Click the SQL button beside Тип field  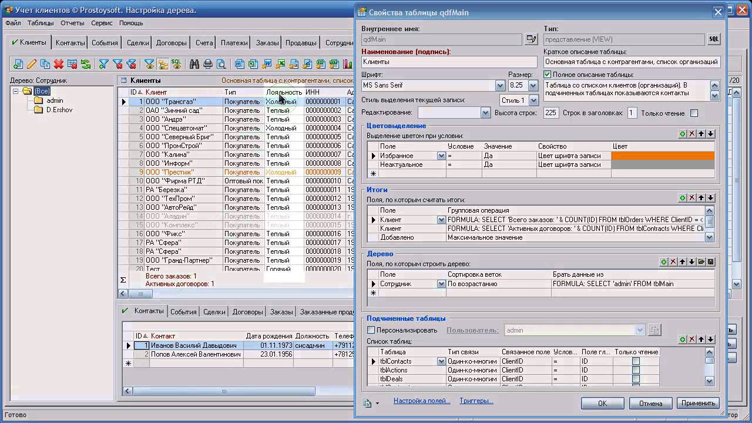tap(713, 39)
